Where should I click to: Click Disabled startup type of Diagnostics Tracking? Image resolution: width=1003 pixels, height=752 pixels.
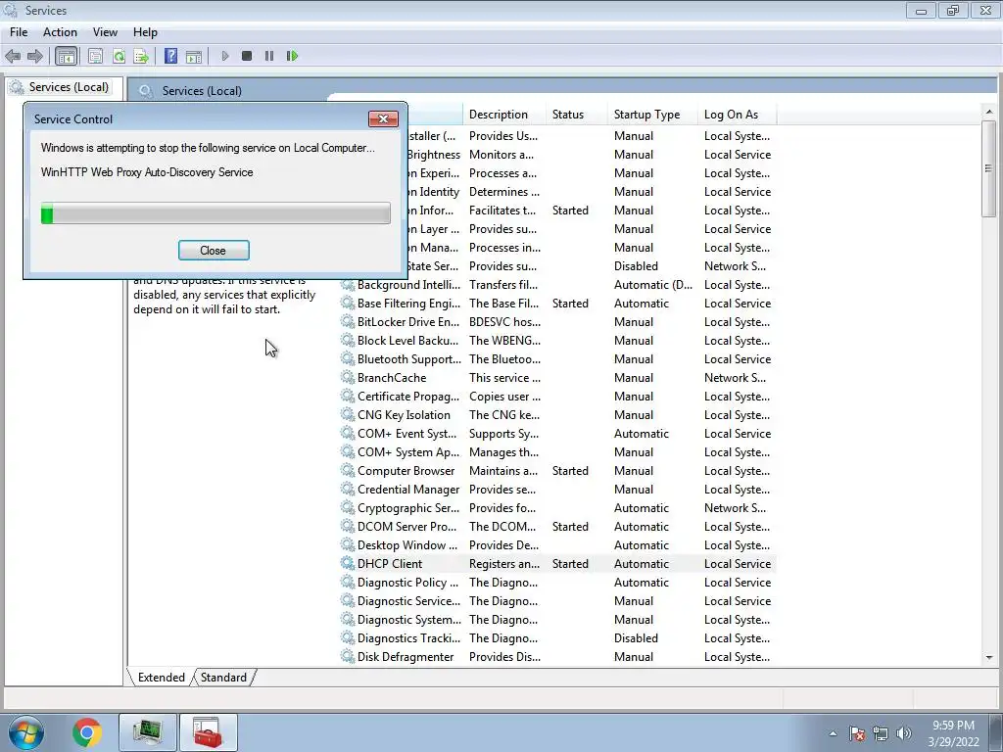(636, 638)
